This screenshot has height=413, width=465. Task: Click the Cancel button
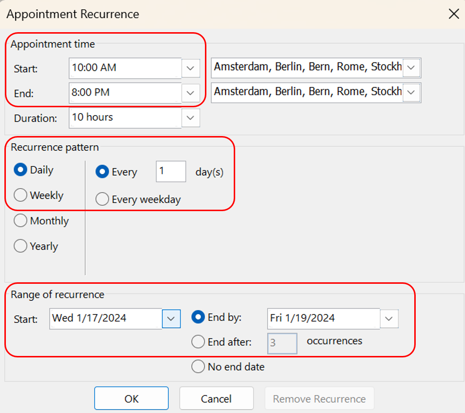[216, 398]
